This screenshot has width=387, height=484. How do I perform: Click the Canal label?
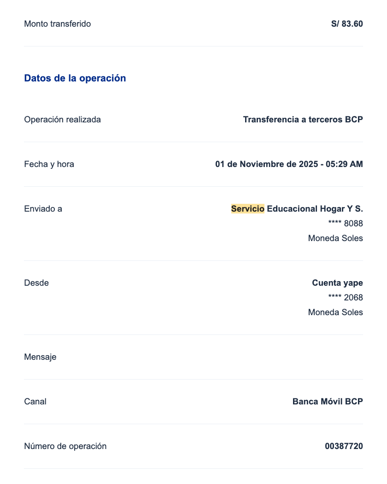click(x=35, y=402)
